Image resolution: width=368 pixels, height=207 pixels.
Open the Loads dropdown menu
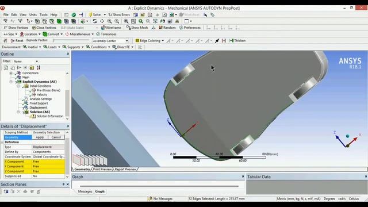[x=59, y=47]
